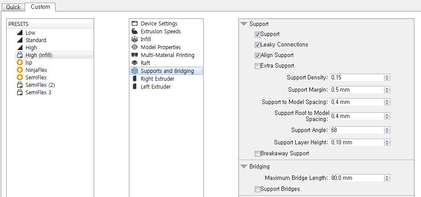Collapse the Bridging section triangle

click(x=244, y=167)
